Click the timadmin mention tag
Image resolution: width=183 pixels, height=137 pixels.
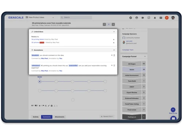35,55
